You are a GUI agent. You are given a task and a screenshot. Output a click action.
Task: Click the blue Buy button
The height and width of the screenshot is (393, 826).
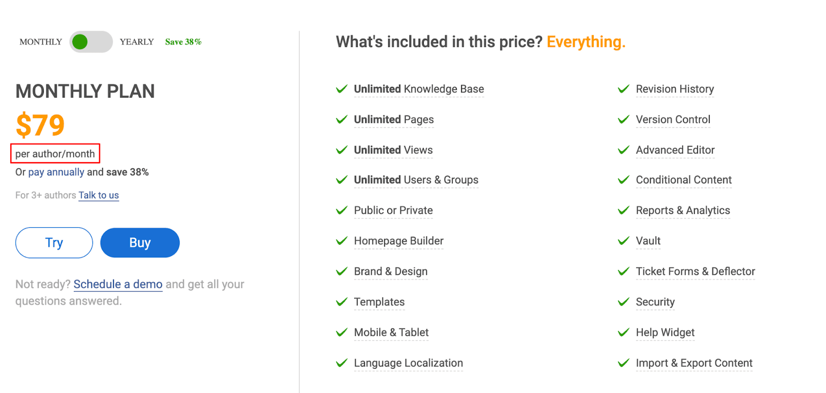point(140,243)
